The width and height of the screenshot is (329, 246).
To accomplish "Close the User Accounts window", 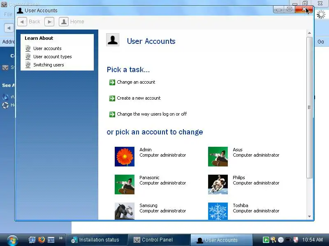I will 304,9.
